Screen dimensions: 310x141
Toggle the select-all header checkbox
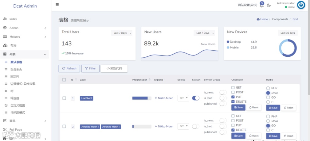[64, 80]
